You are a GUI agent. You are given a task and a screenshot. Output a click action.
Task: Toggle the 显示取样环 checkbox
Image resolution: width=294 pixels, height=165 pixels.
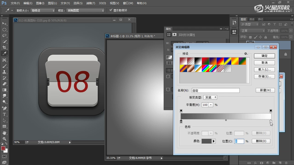coord(111,10)
